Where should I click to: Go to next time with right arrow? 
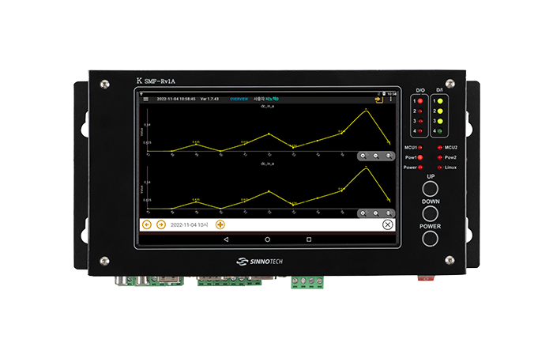click(161, 224)
